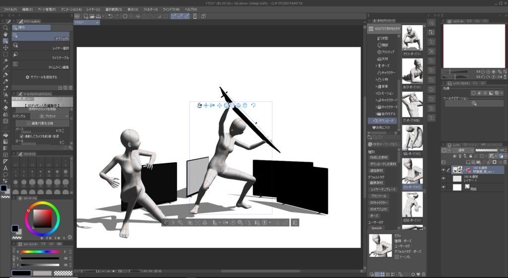Click Flip horizontal icon in Navigator
Viewport: 508px width, 278px height.
coord(500,77)
